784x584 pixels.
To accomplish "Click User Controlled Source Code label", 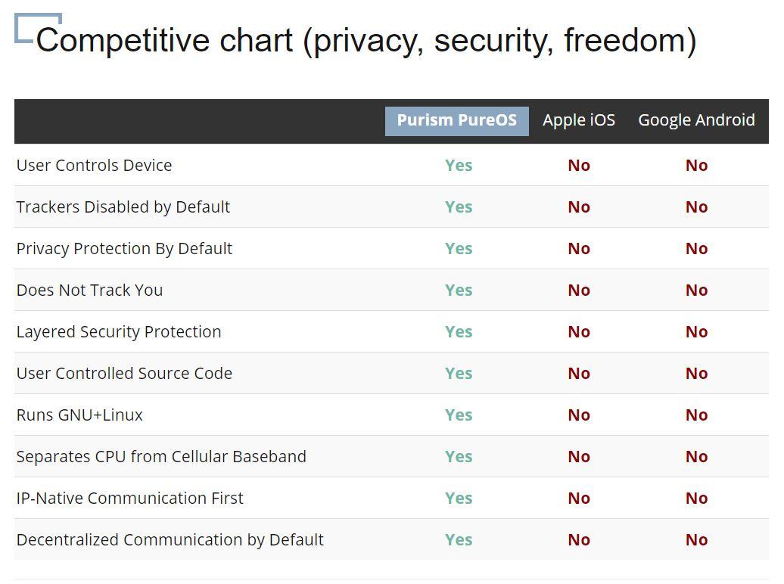I will [x=124, y=374].
